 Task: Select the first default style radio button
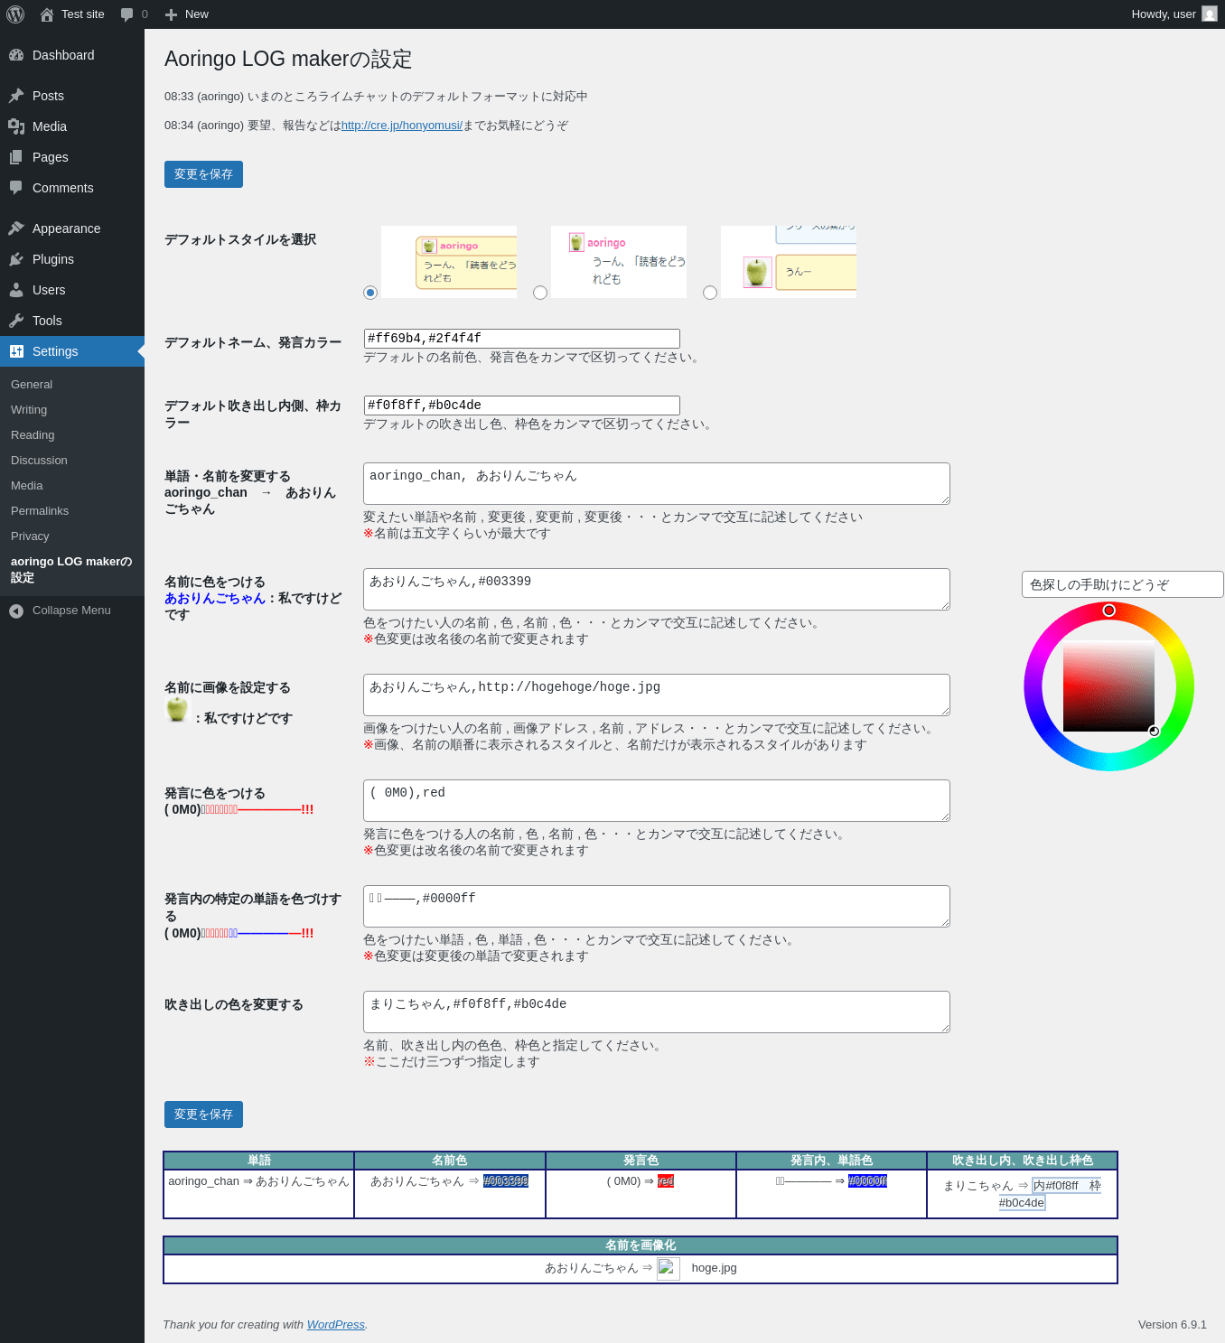pos(370,293)
